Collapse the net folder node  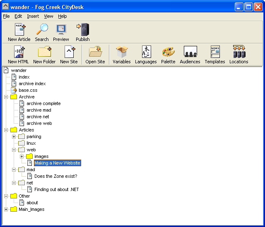point(14,183)
